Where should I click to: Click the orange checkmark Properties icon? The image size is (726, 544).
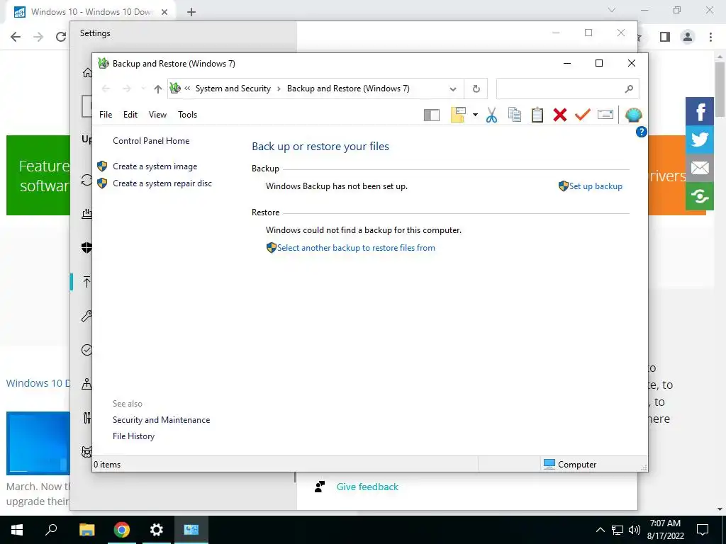tap(583, 114)
